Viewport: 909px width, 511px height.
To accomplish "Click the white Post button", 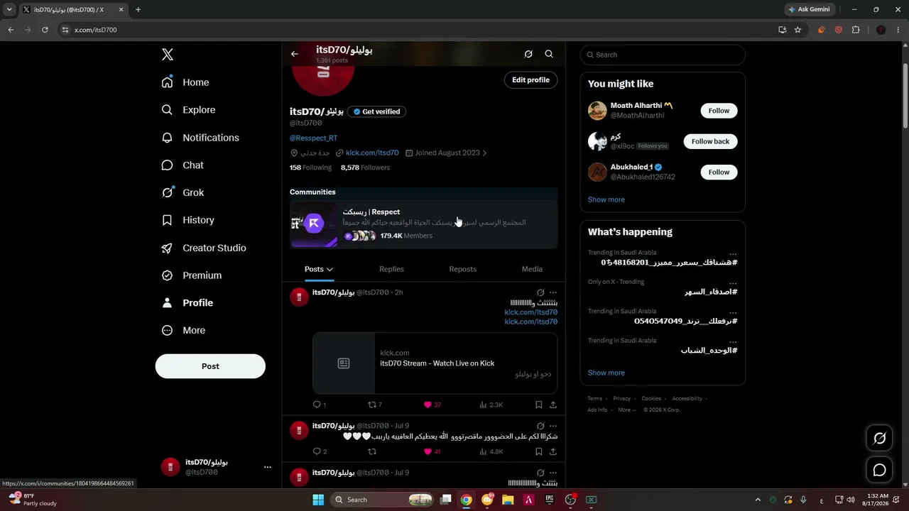I will click(x=210, y=366).
